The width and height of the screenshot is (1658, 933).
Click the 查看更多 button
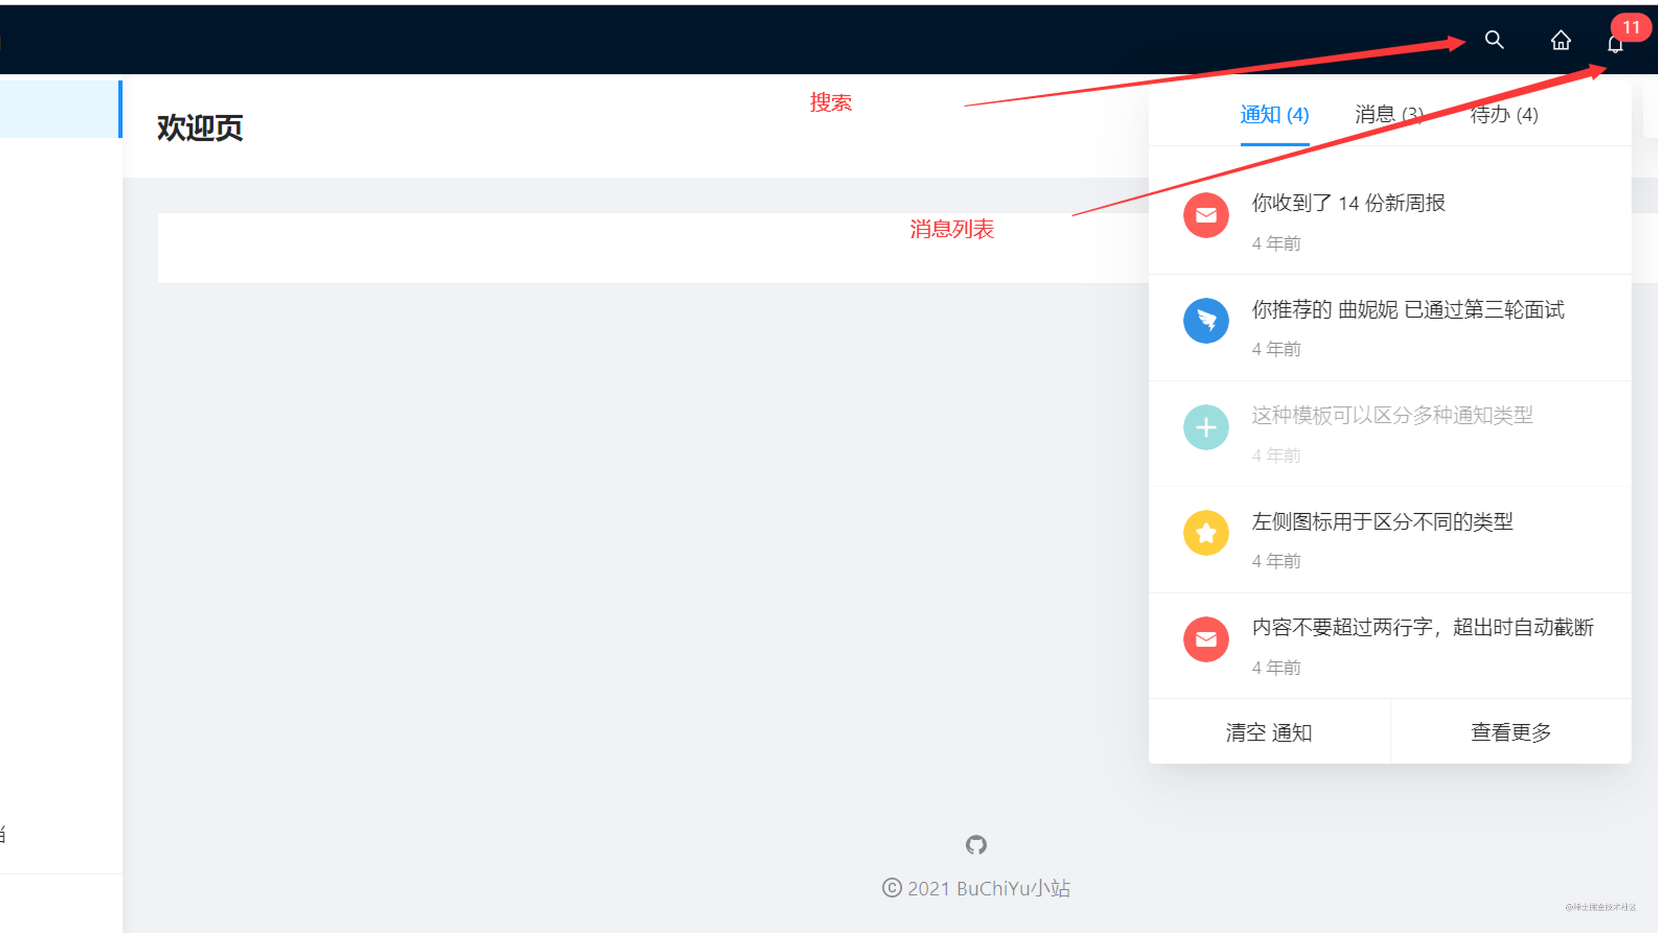tap(1511, 732)
